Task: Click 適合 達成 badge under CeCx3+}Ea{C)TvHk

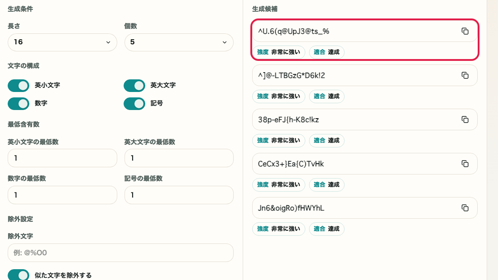Action: (x=327, y=184)
